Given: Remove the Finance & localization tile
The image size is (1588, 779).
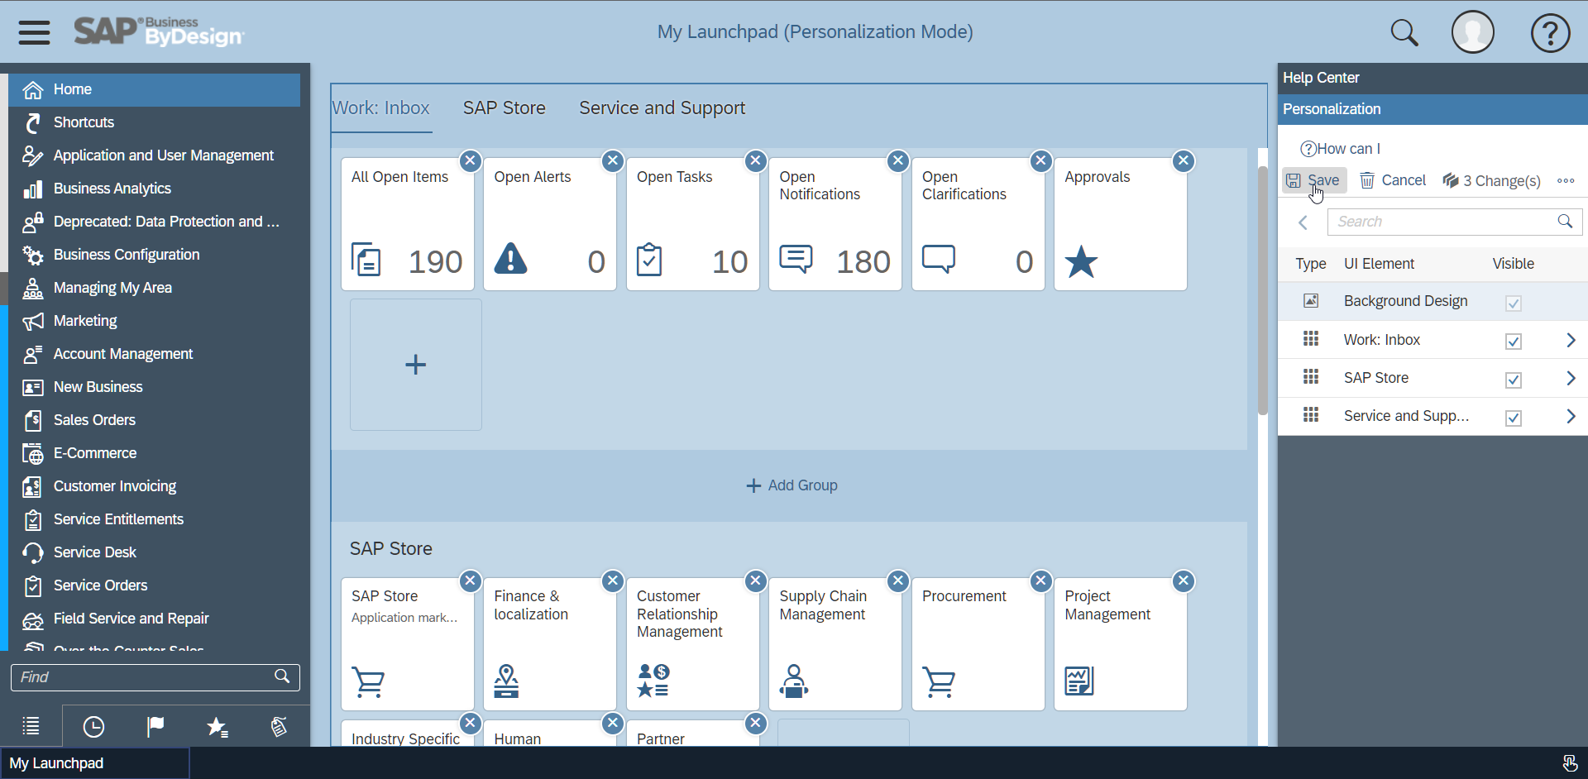Looking at the screenshot, I should pos(613,581).
